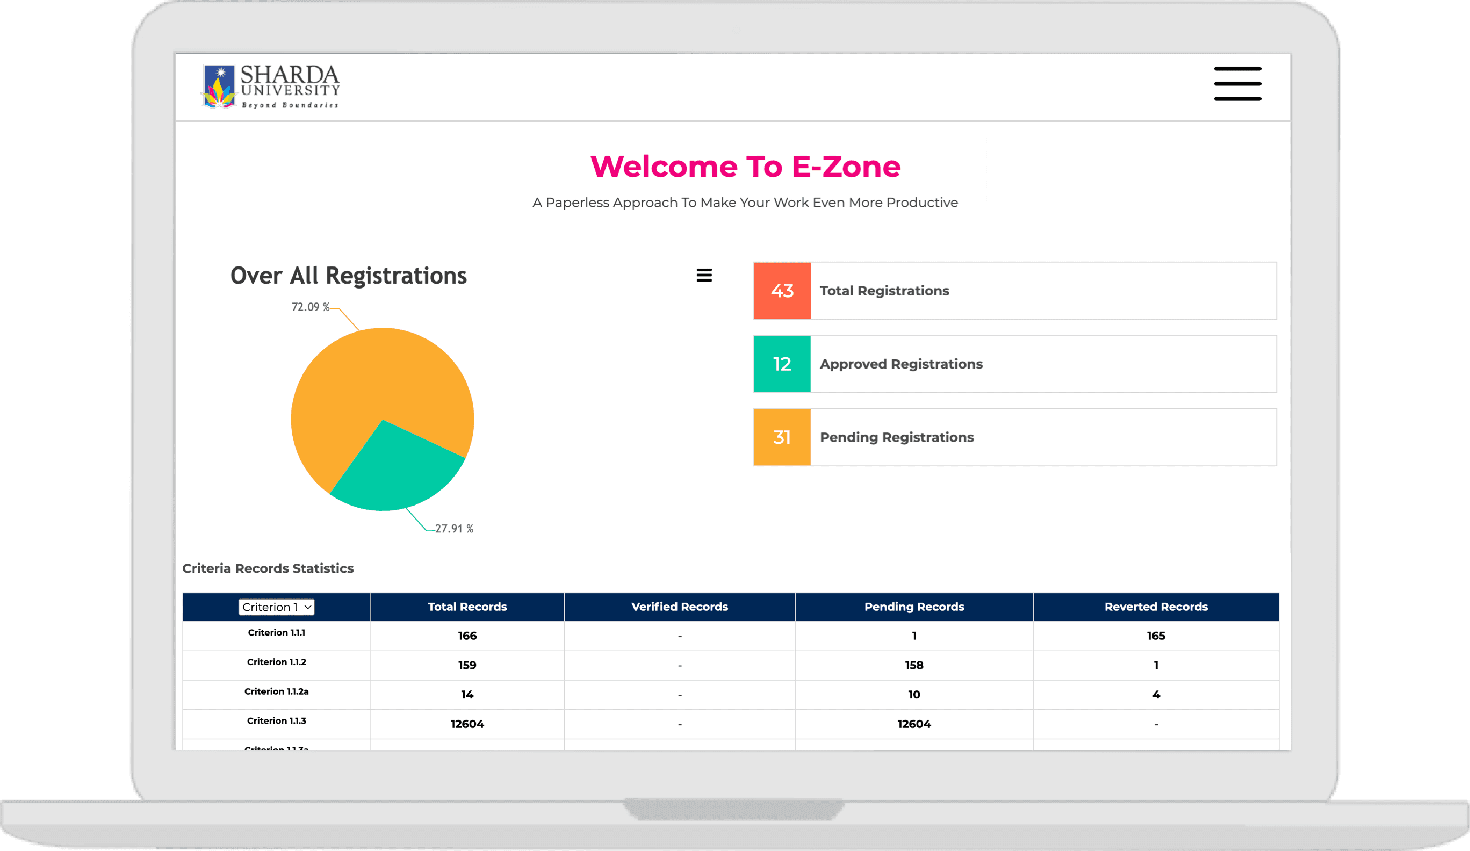
Task: Click the Criterion 1.1.3 total value 12604
Action: point(467,724)
